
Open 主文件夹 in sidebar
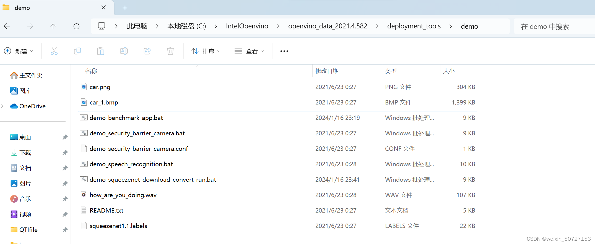click(x=27, y=75)
